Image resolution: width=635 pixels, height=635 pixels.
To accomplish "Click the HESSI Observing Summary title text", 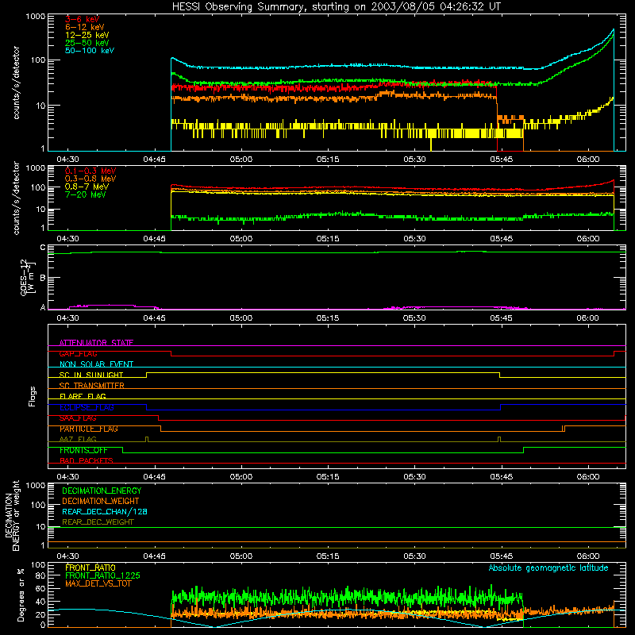I will 336,6.
